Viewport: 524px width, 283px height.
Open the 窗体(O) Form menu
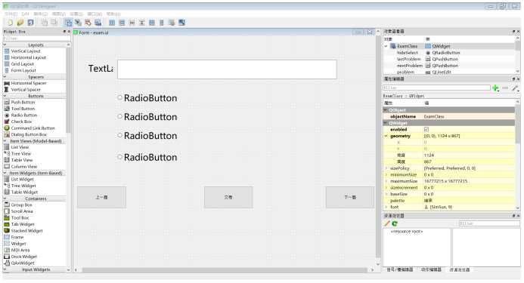41,14
